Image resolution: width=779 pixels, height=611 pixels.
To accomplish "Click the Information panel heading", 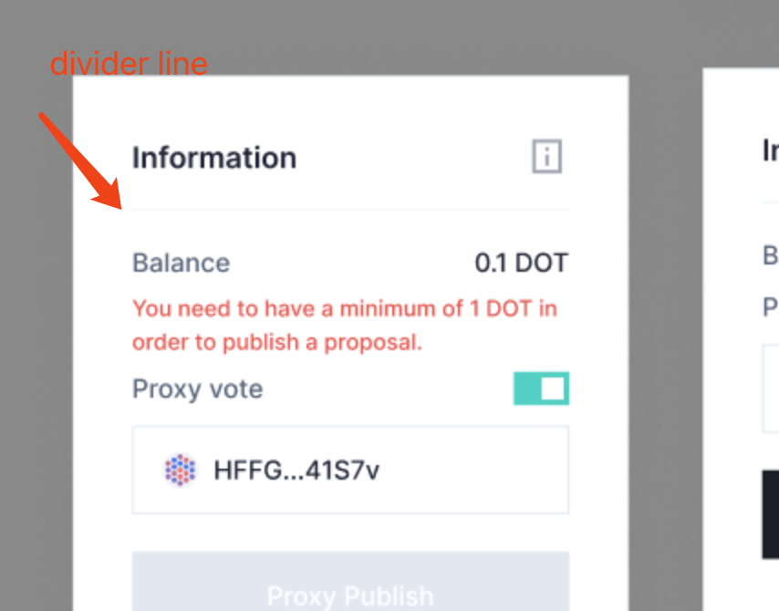I will point(215,157).
